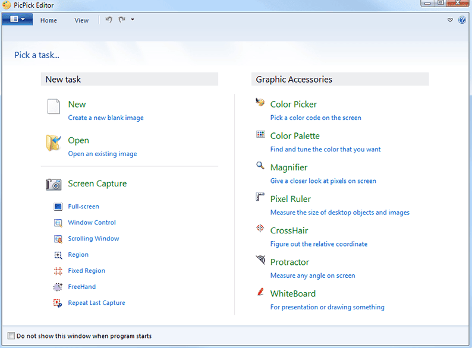Click the Open folder icon

pos(54,143)
